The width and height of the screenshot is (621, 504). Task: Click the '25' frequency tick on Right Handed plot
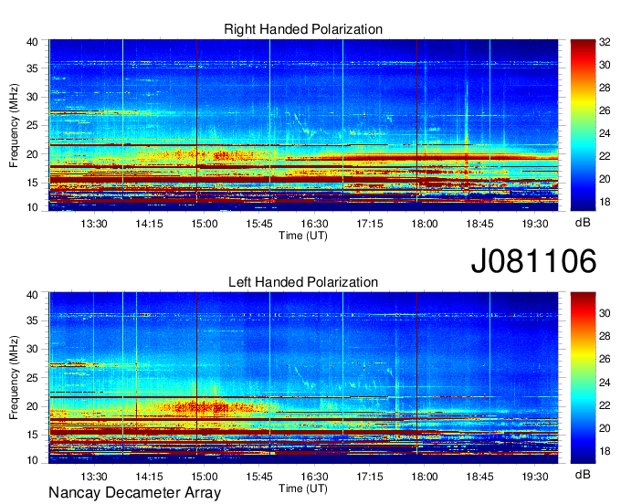point(32,125)
